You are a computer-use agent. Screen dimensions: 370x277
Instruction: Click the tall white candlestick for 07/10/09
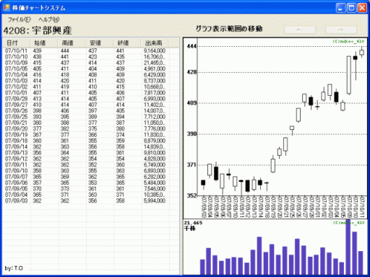tap(349, 75)
